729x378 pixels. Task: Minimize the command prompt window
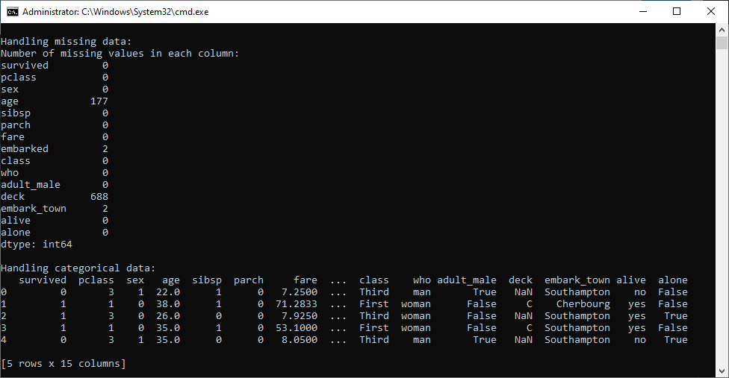[643, 12]
